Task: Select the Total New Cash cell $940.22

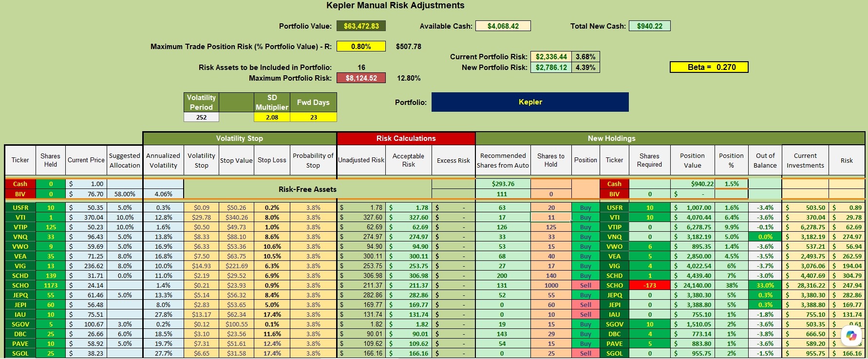Action: coord(650,26)
